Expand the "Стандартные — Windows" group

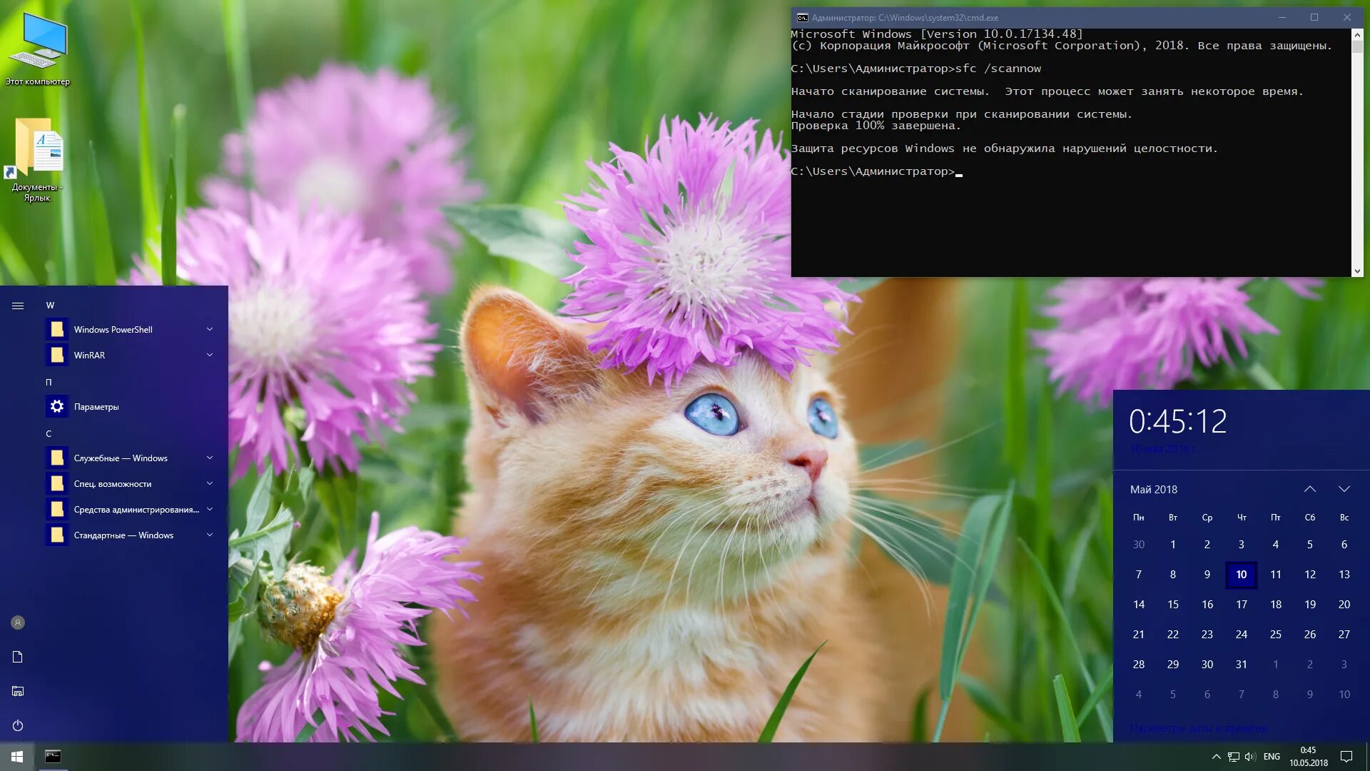[209, 535]
